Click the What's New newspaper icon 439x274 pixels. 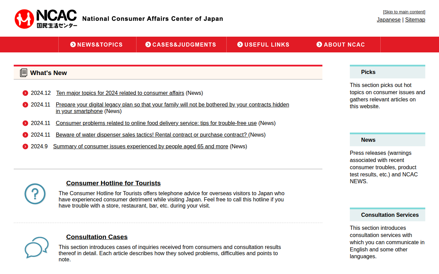[23, 73]
